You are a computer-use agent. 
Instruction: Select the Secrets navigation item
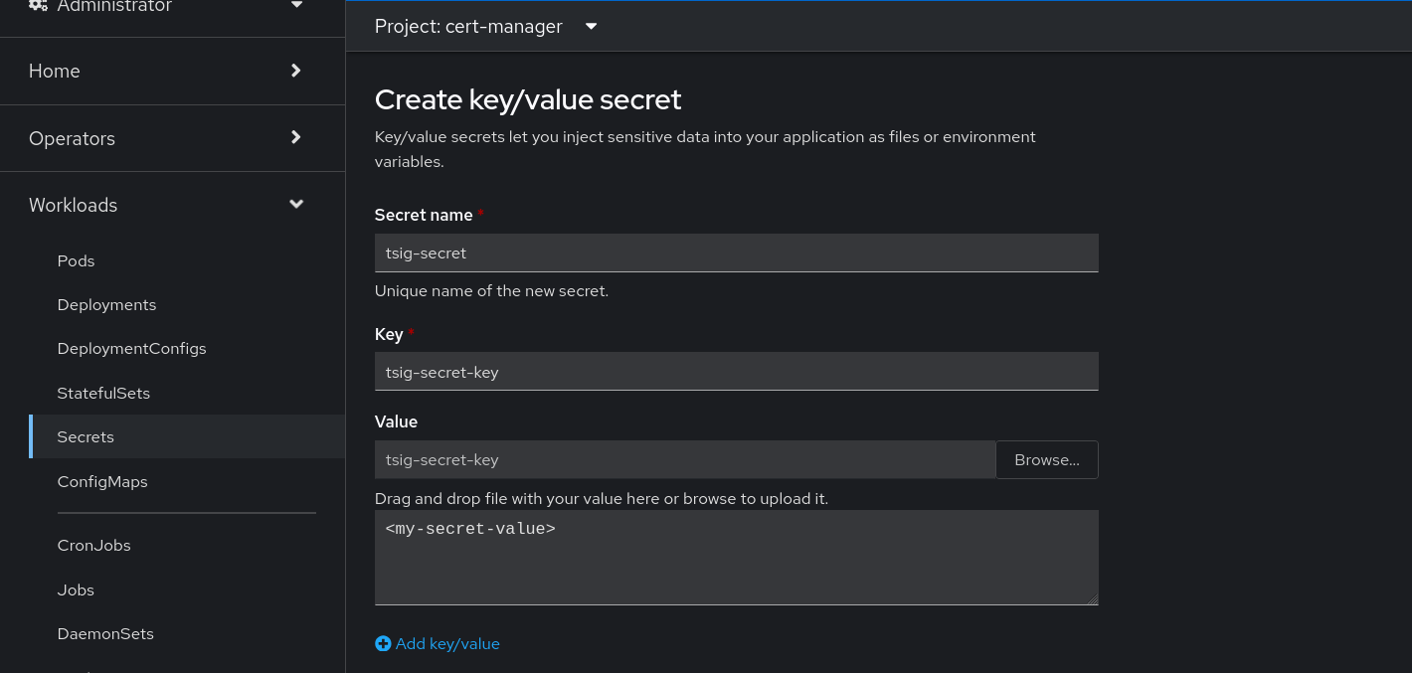coord(86,437)
